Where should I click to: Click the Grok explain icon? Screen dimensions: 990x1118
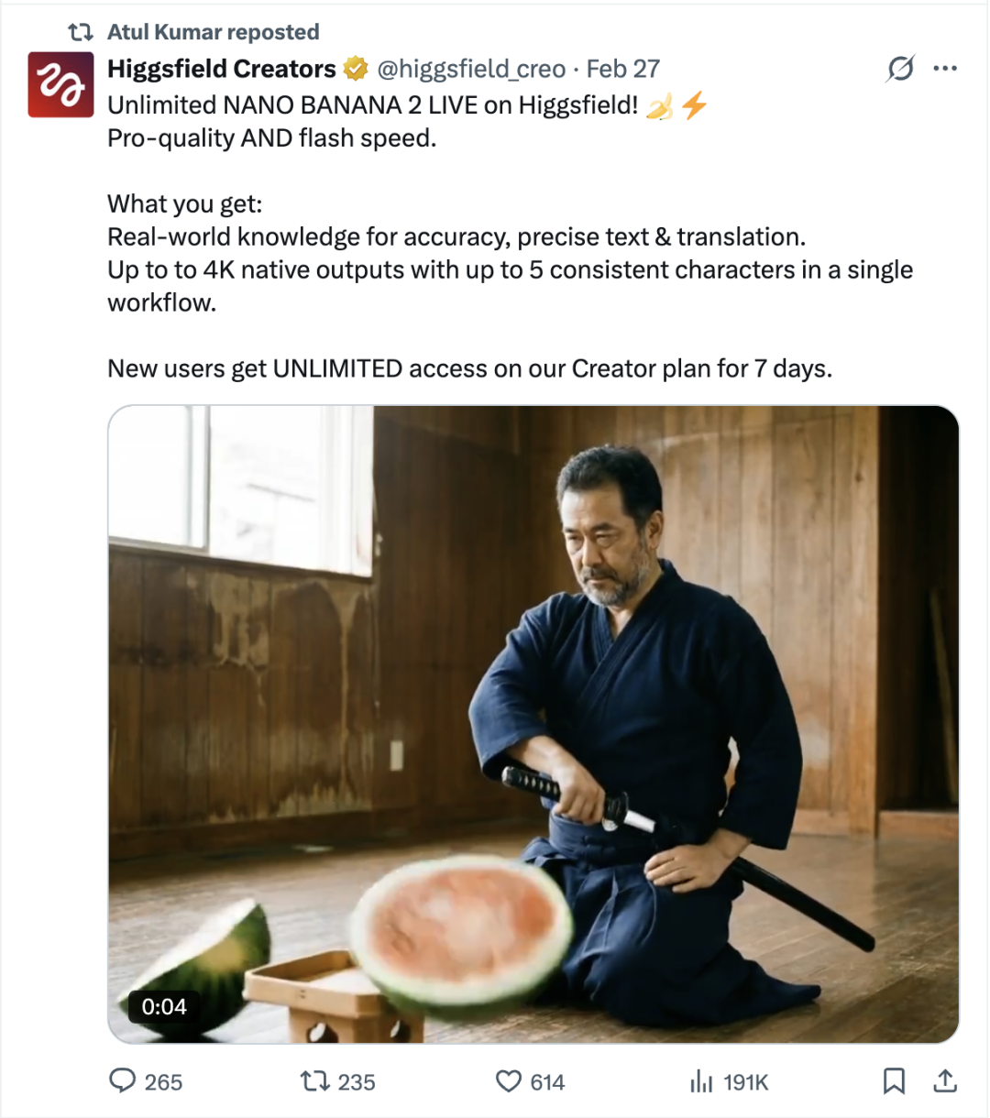(x=900, y=69)
